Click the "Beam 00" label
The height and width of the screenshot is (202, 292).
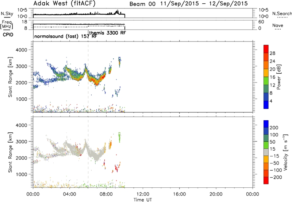142,4
